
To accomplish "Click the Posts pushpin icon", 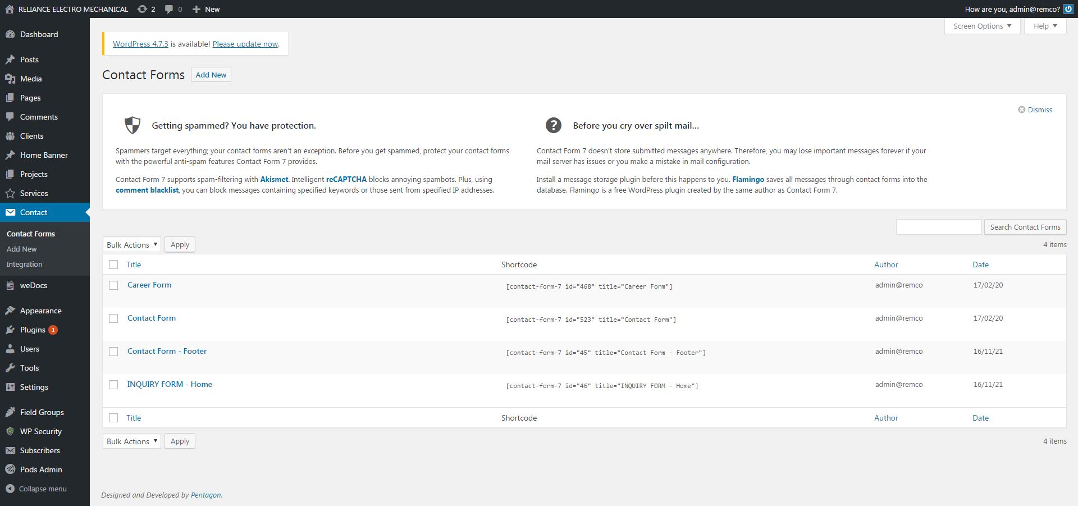I will (10, 60).
